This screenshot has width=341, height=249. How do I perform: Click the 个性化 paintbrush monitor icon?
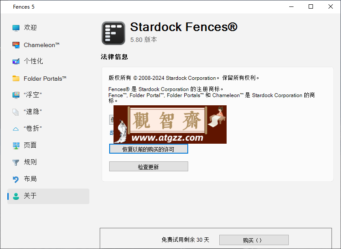pyautogui.click(x=16, y=62)
